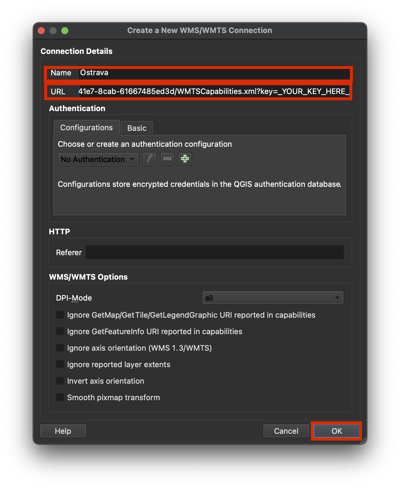This screenshot has width=400, height=488.
Task: Enable Ignore GetMap/GetTile/GetLegendGraphic URI checkbox
Action: coord(60,315)
